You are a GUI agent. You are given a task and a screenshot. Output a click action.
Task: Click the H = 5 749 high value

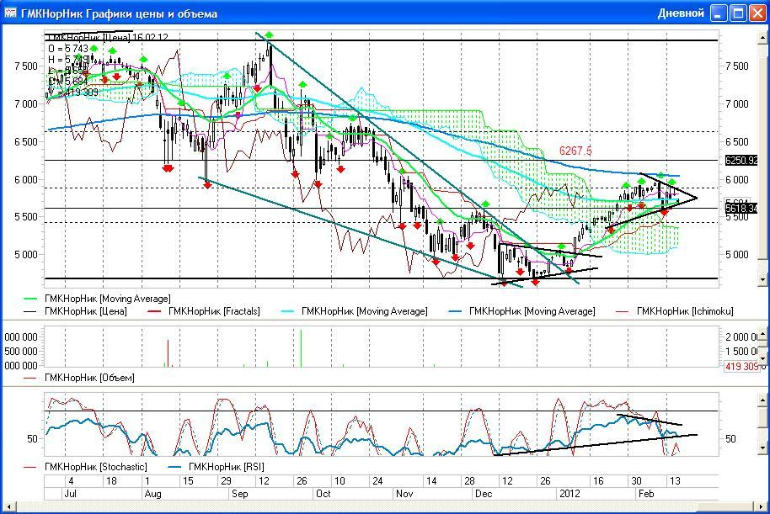[68, 60]
